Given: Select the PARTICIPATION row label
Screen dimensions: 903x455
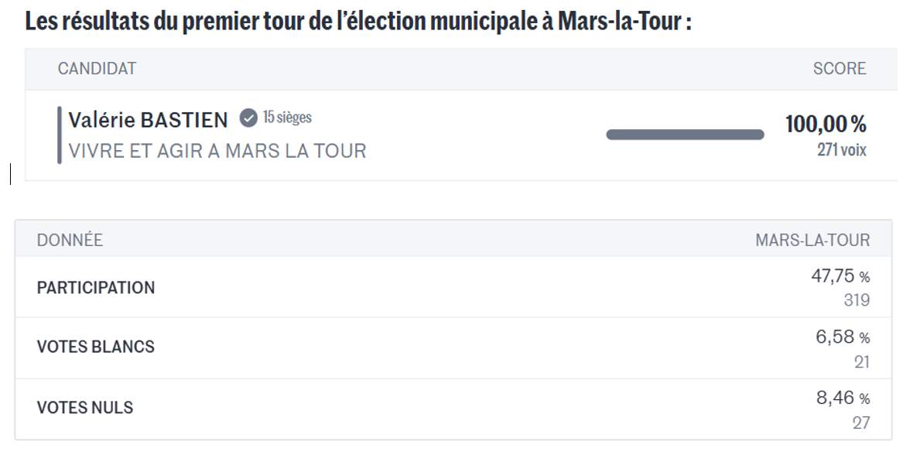Looking at the screenshot, I should (x=96, y=288).
